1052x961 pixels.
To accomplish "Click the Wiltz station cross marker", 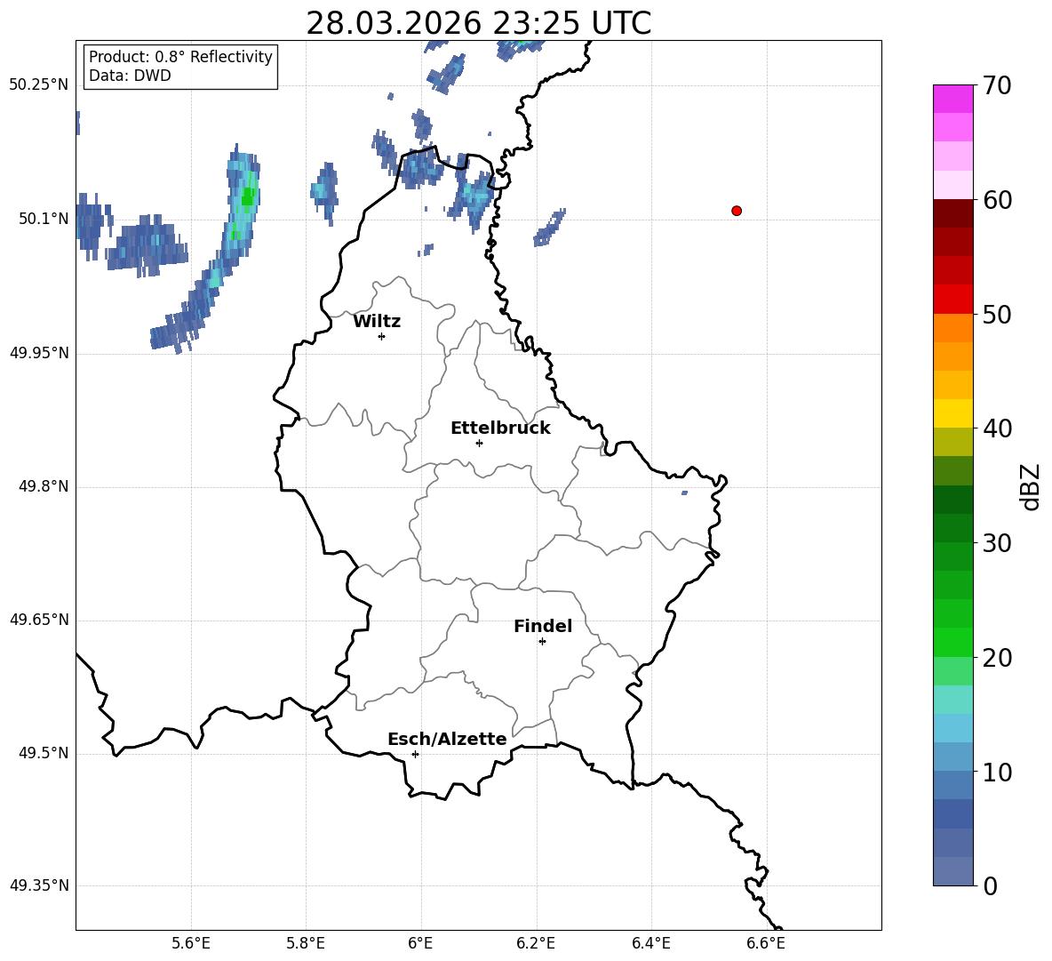I will (382, 336).
